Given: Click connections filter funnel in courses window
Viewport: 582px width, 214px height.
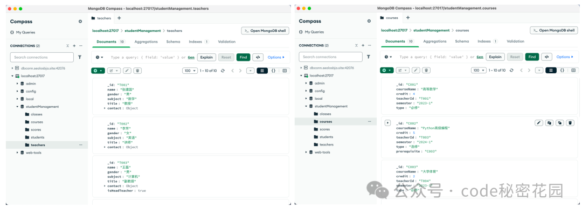Looking at the screenshot, I should pos(369,57).
